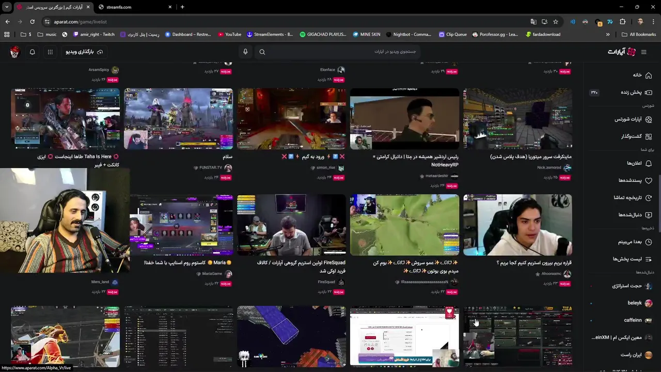Open Explore (گشت‌وگذار) in sidebar
The image size is (661, 372).
[636, 136]
